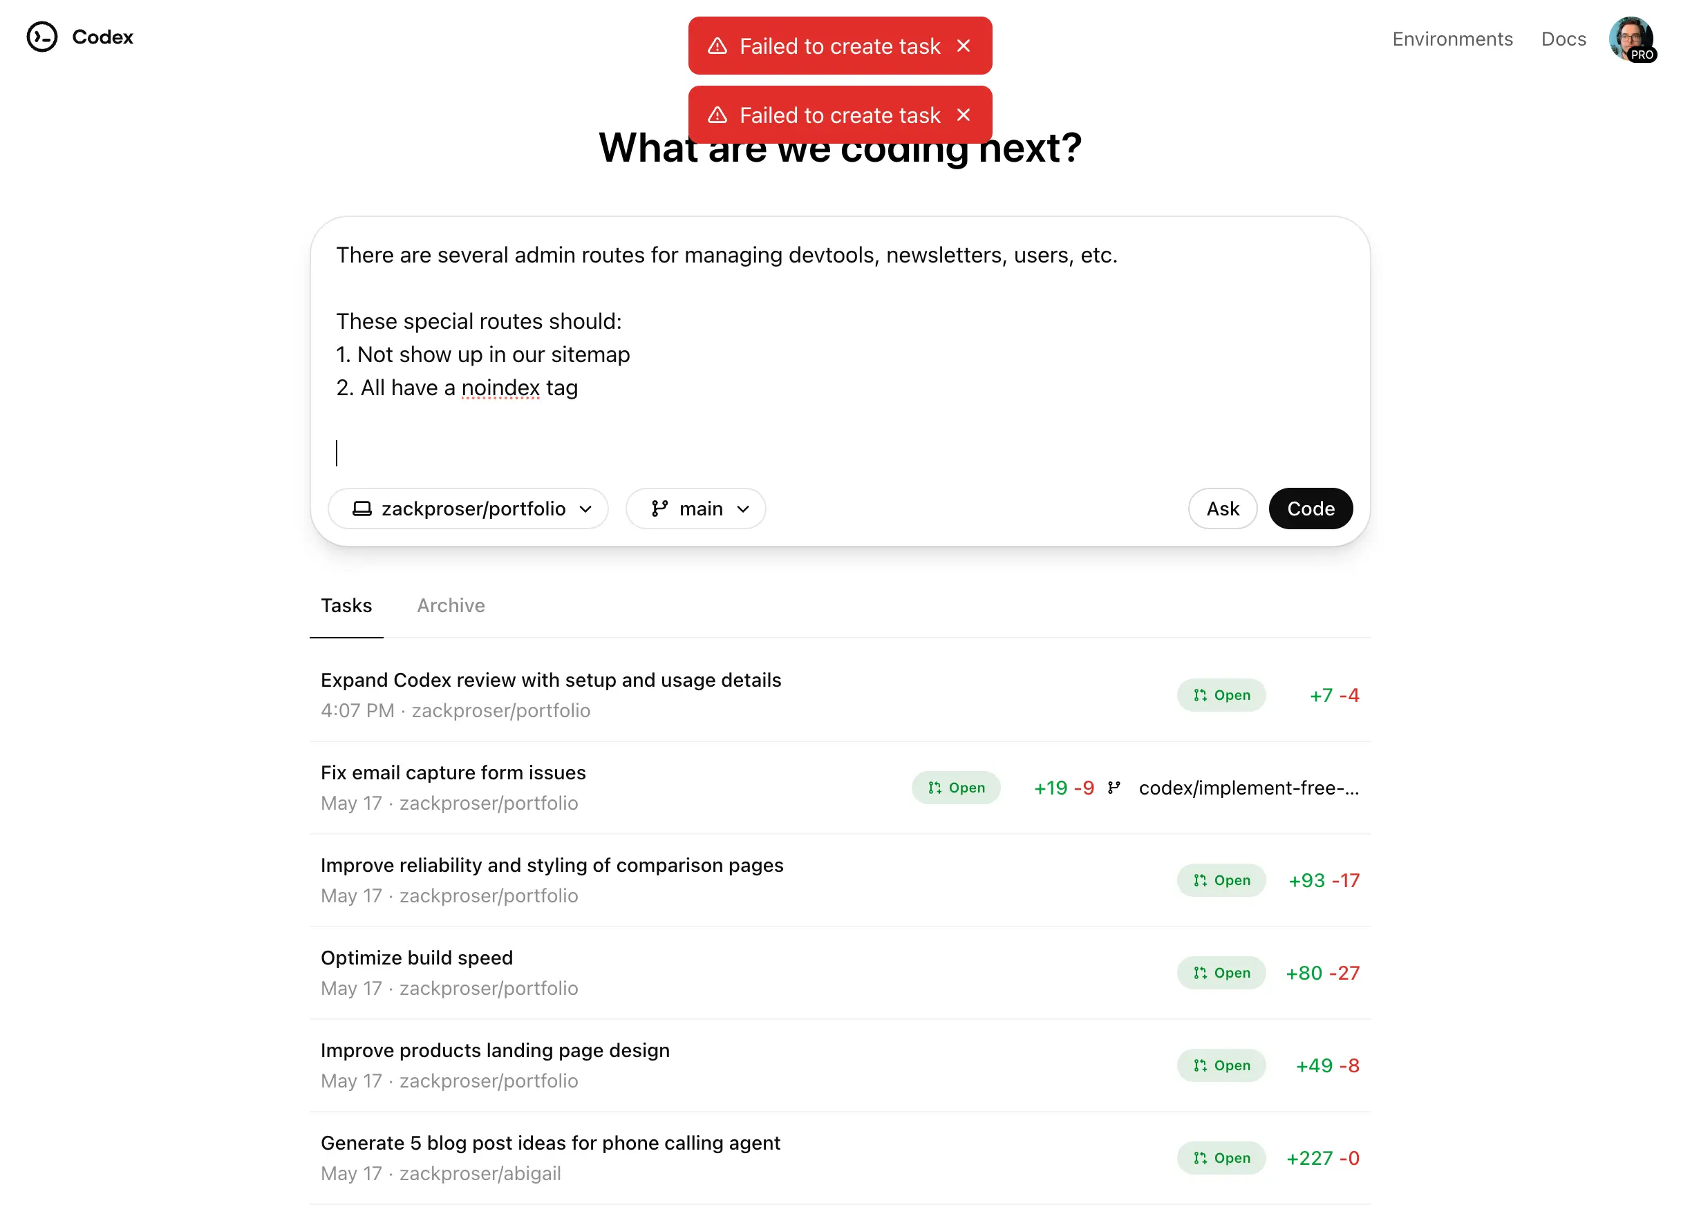Image resolution: width=1681 pixels, height=1216 pixels.
Task: Click the branch icon next to codex/implement-free branch
Action: point(1114,788)
